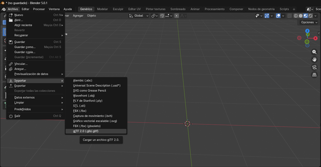Open the object visibility filter dropdown
This screenshot has width=321, height=167.
259,16
